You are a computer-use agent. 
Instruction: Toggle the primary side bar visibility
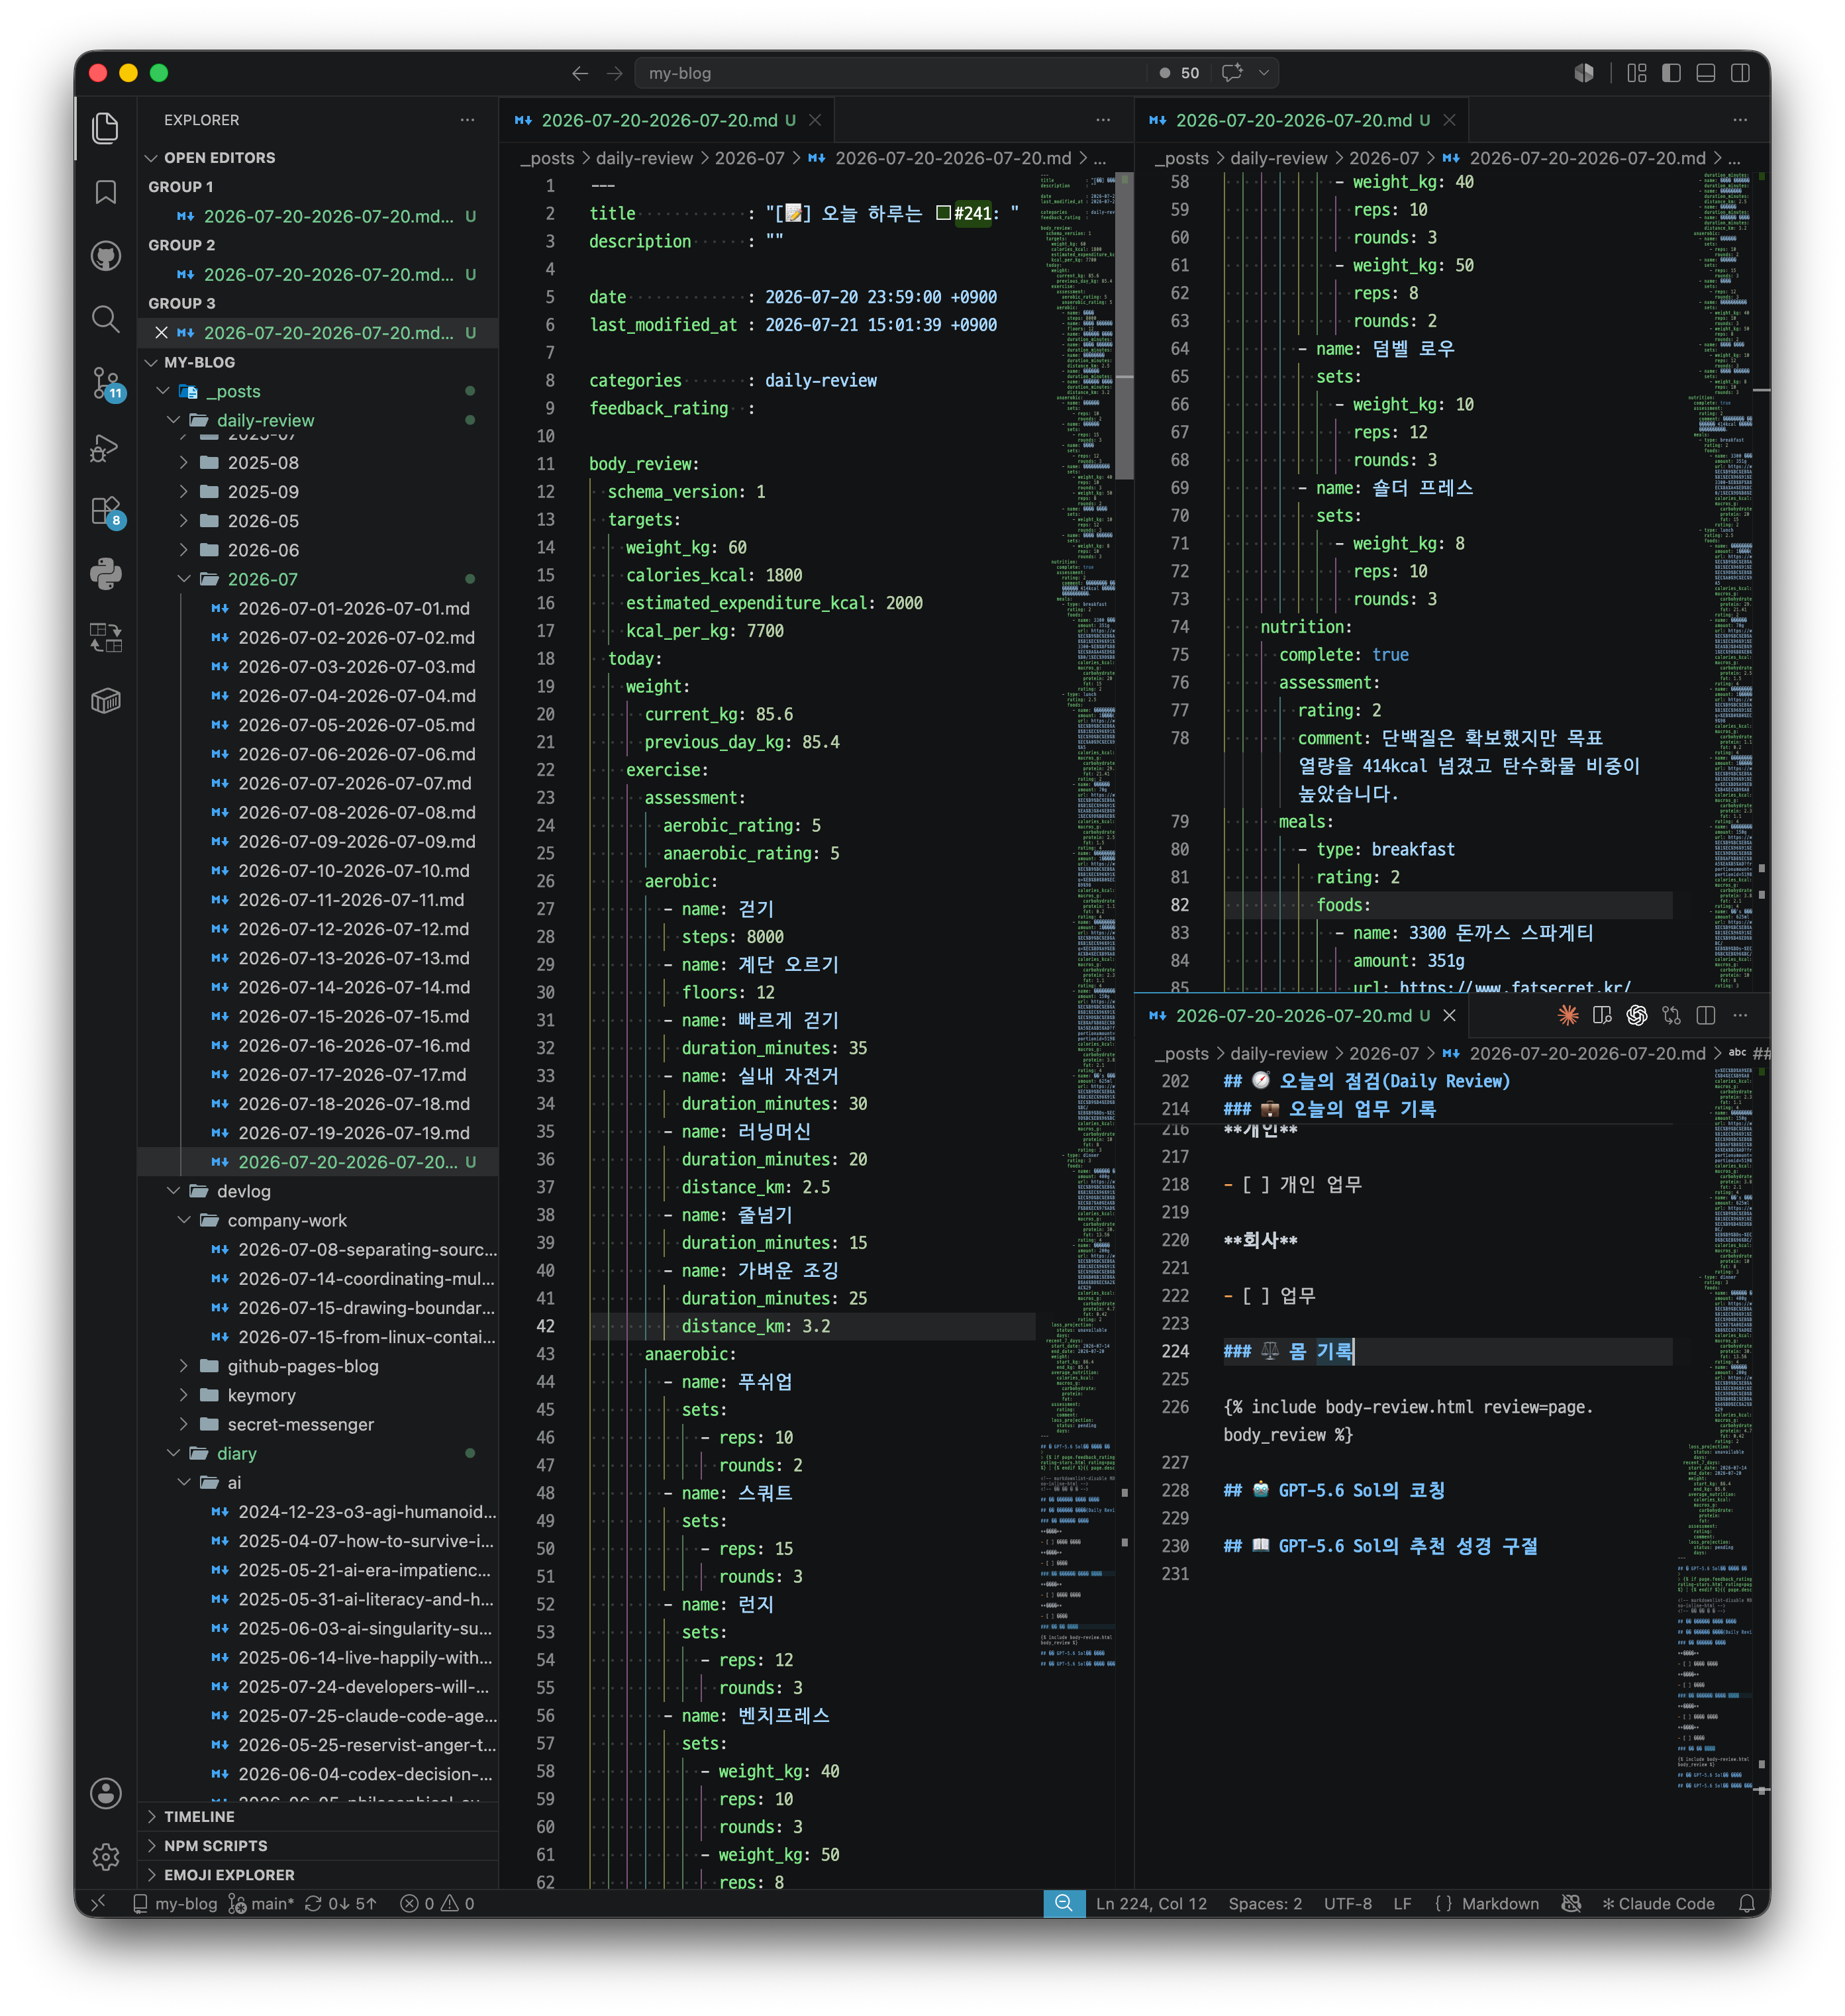point(1671,73)
